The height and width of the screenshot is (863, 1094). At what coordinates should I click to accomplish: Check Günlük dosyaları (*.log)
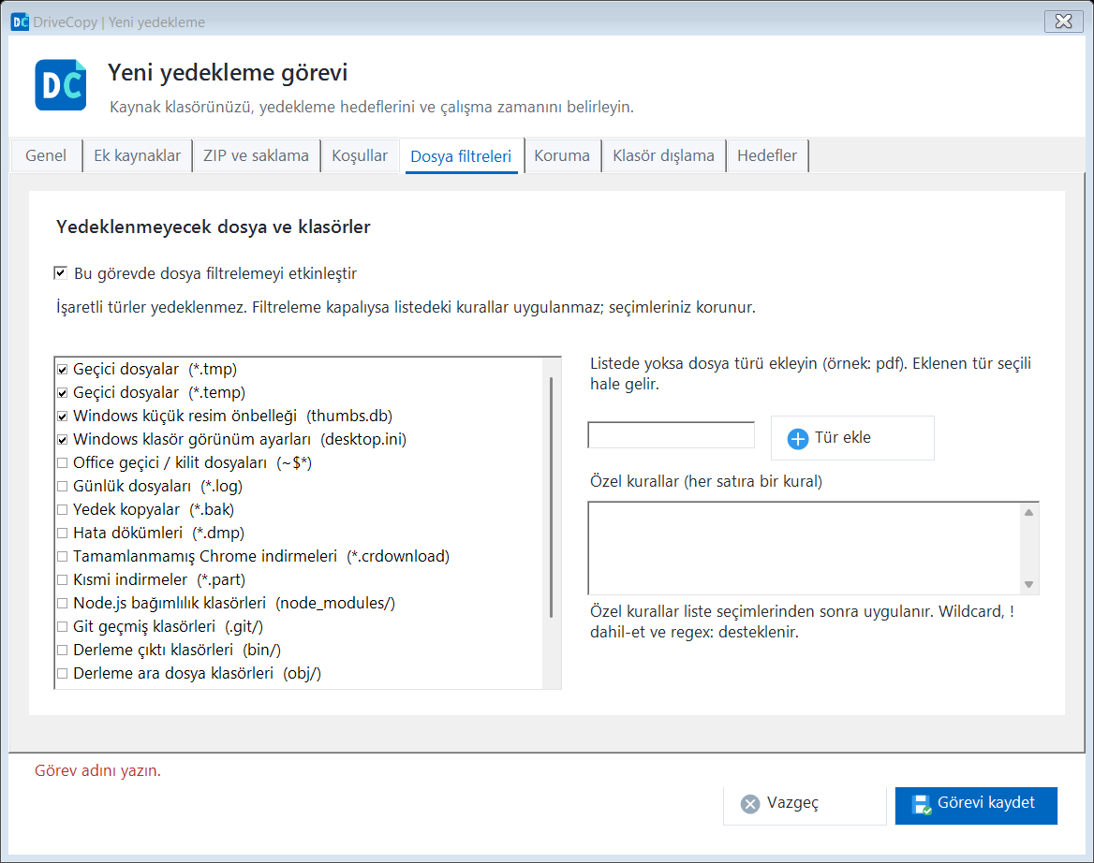pyautogui.click(x=62, y=487)
